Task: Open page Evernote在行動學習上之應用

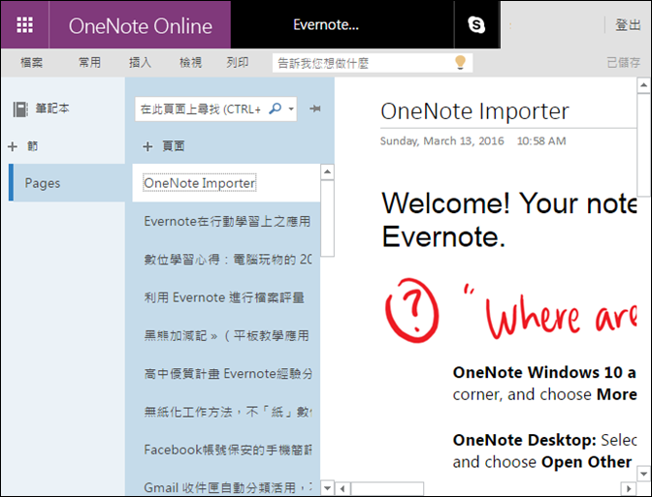Action: 226,221
